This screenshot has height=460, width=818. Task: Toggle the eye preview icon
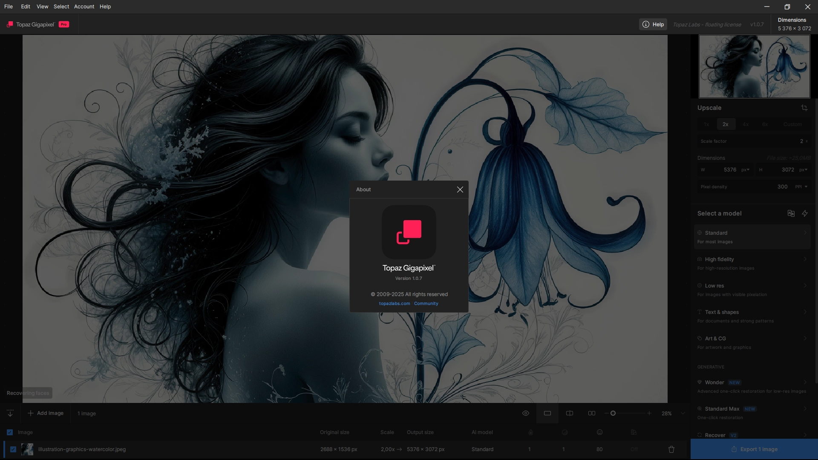(x=526, y=413)
